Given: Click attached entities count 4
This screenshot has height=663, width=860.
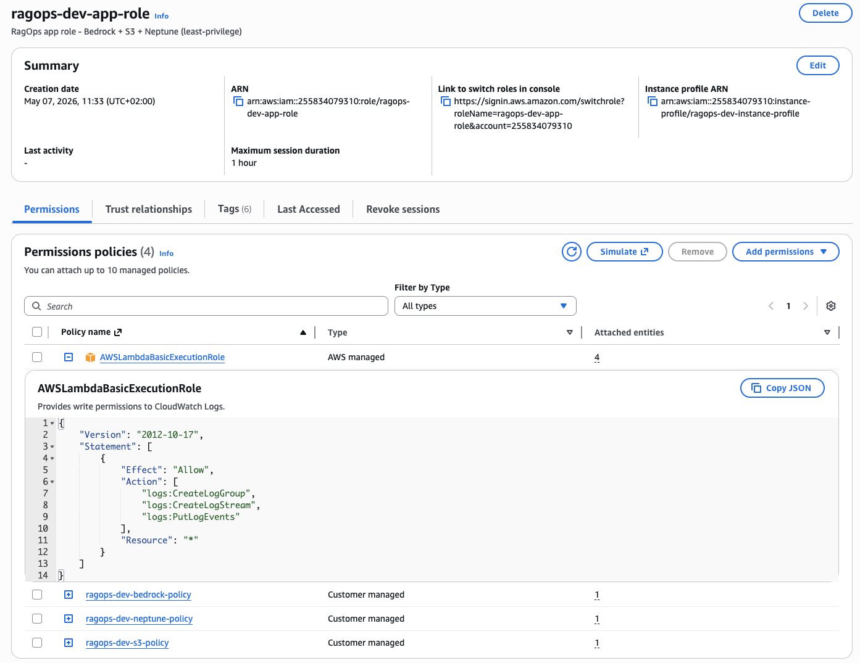Looking at the screenshot, I should [597, 358].
